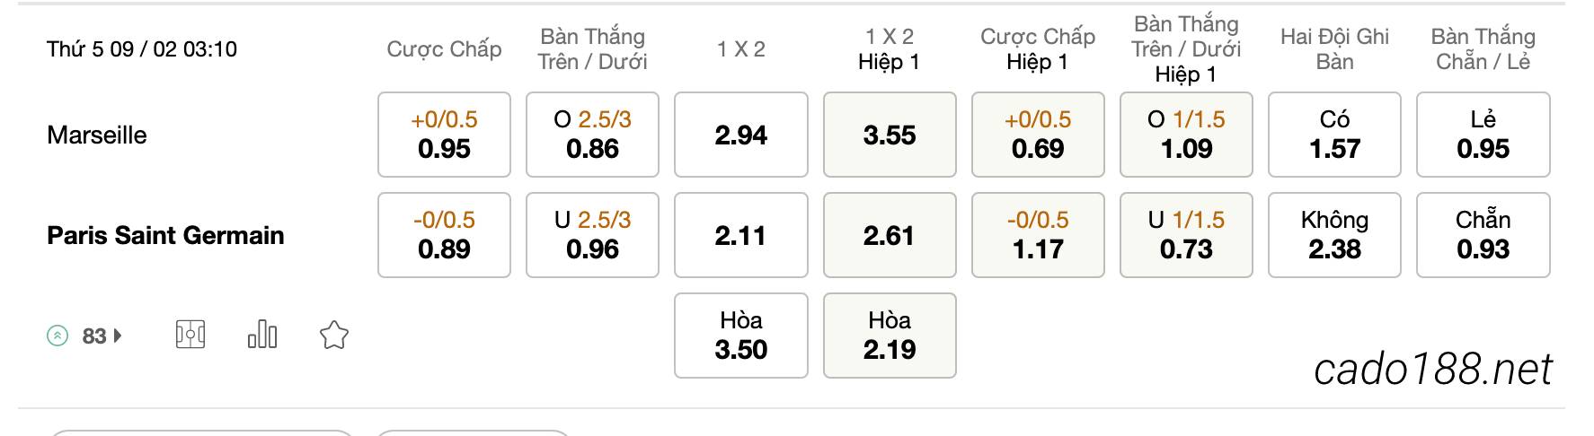1594x436 pixels.
Task: Choose both teams to score Có 1.57
Action: coord(1334,135)
